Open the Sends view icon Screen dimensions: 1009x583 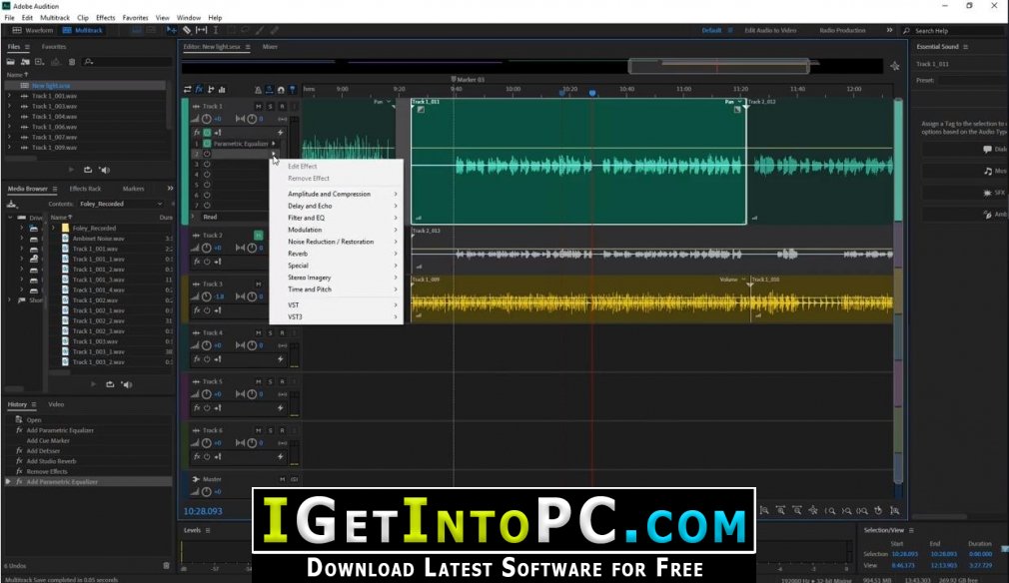[211, 89]
